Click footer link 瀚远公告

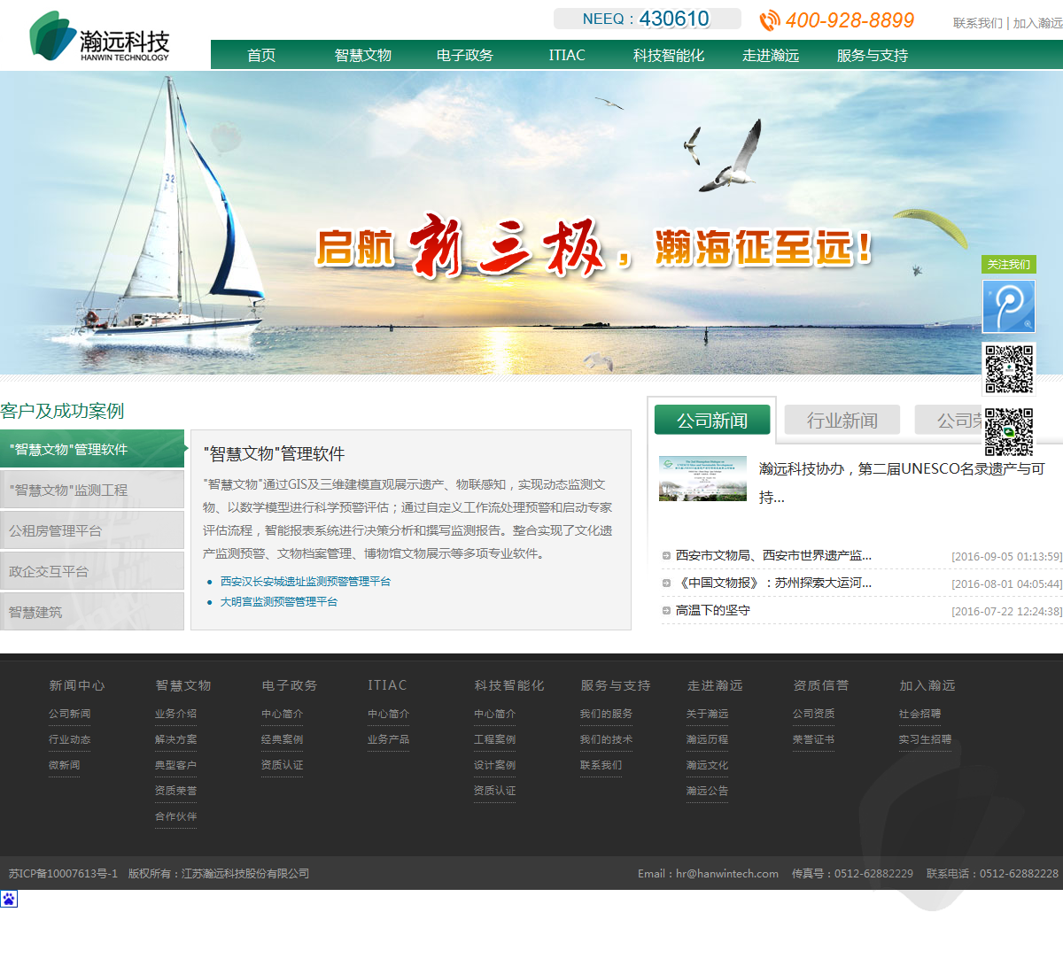tap(707, 791)
